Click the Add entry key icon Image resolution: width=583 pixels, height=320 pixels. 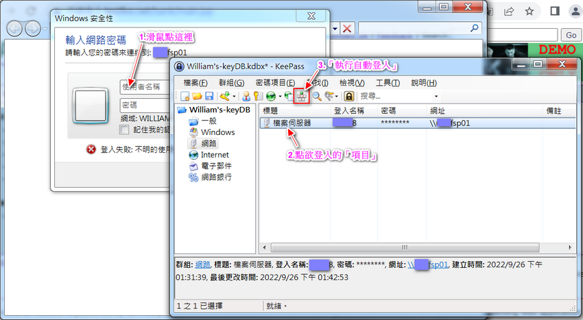point(224,96)
